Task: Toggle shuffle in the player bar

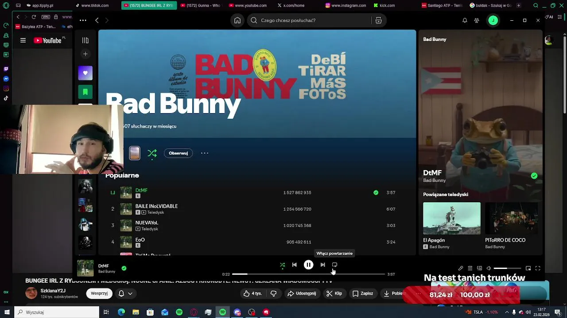Action: [282, 265]
